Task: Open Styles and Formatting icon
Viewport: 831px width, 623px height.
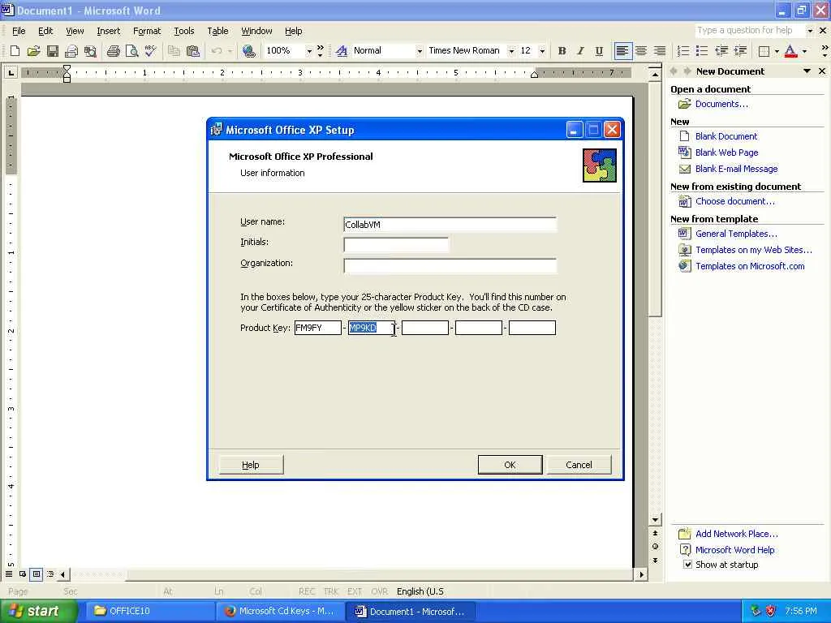Action: [342, 51]
